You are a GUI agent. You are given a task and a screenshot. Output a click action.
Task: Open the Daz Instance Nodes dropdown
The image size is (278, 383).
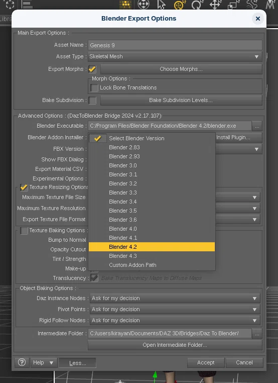pos(175,298)
